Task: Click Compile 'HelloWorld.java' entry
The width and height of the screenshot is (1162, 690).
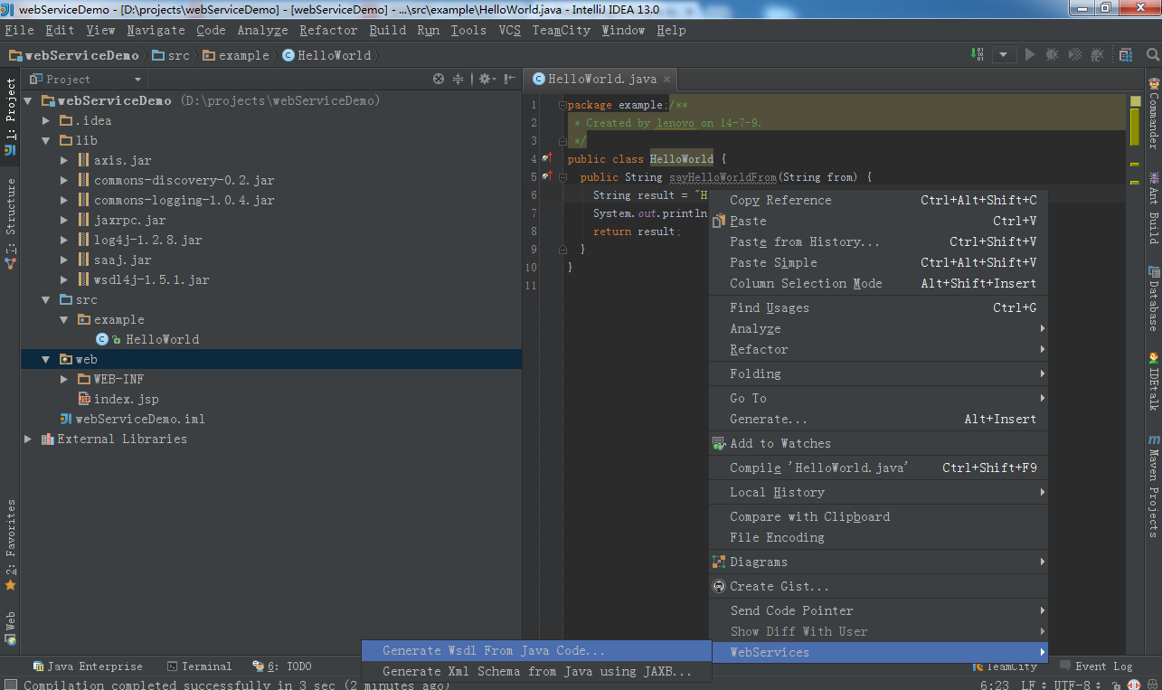Action: point(878,468)
